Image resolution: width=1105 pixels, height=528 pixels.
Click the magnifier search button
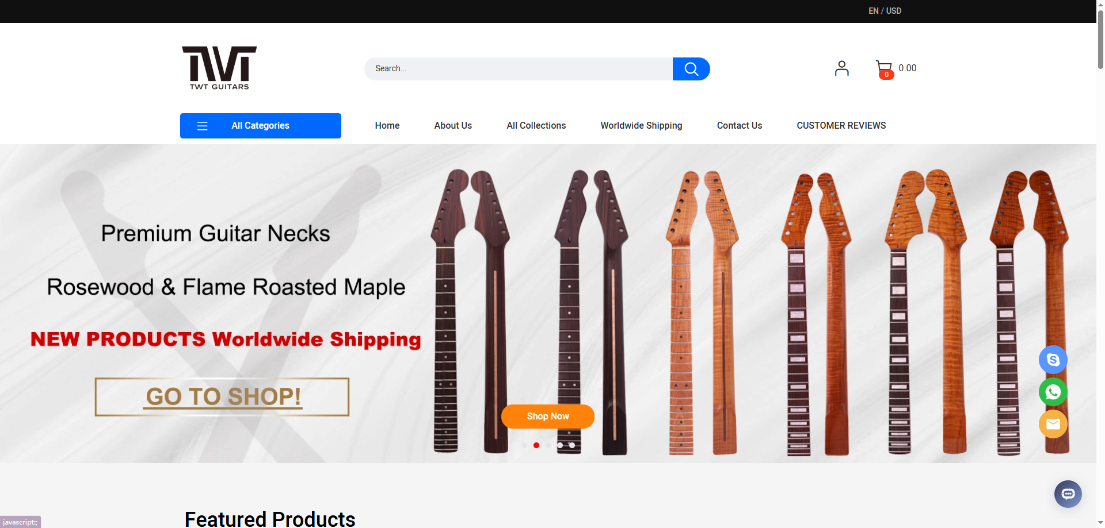691,69
